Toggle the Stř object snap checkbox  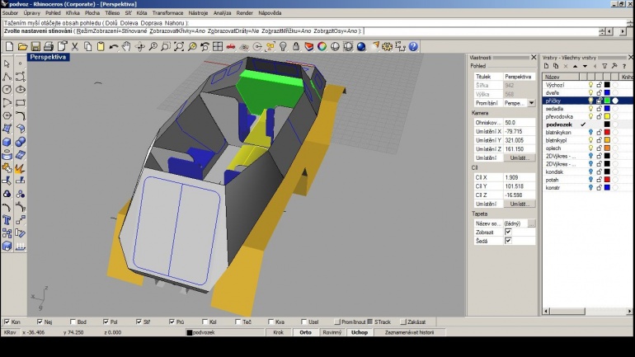(139, 322)
